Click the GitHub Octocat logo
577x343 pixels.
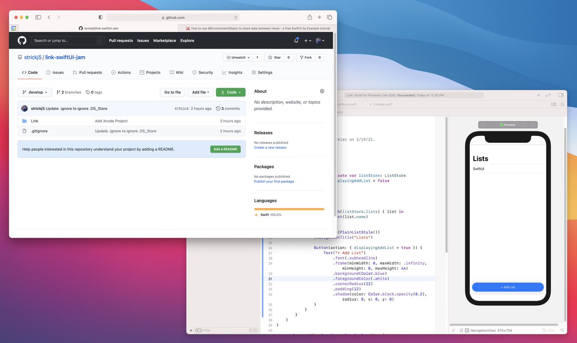22,40
